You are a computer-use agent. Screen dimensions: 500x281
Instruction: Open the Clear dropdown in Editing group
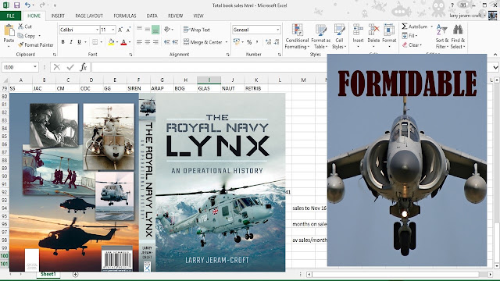click(x=412, y=45)
